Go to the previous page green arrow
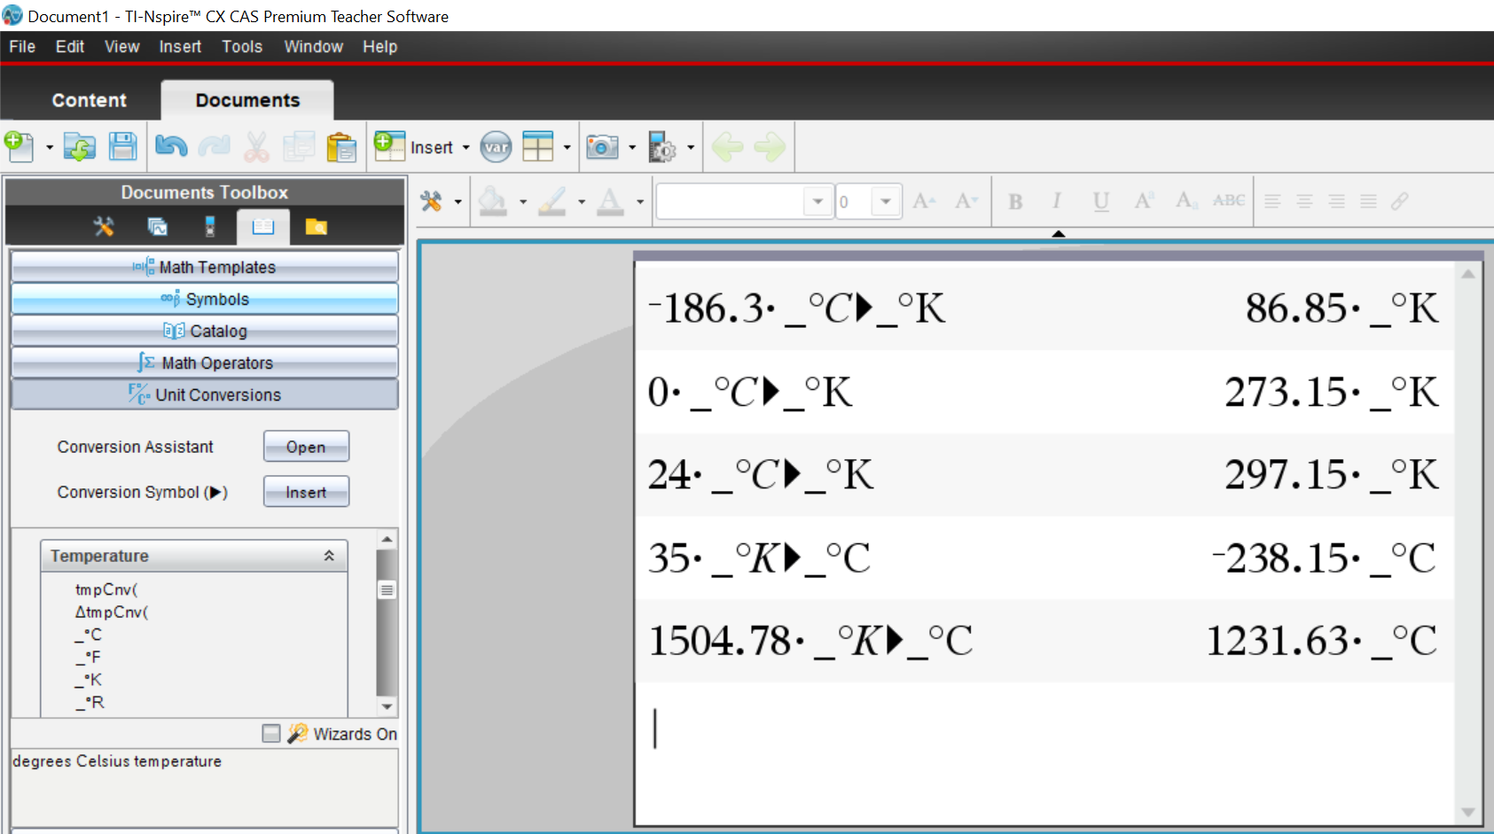Viewport: 1494px width, 834px height. click(727, 147)
